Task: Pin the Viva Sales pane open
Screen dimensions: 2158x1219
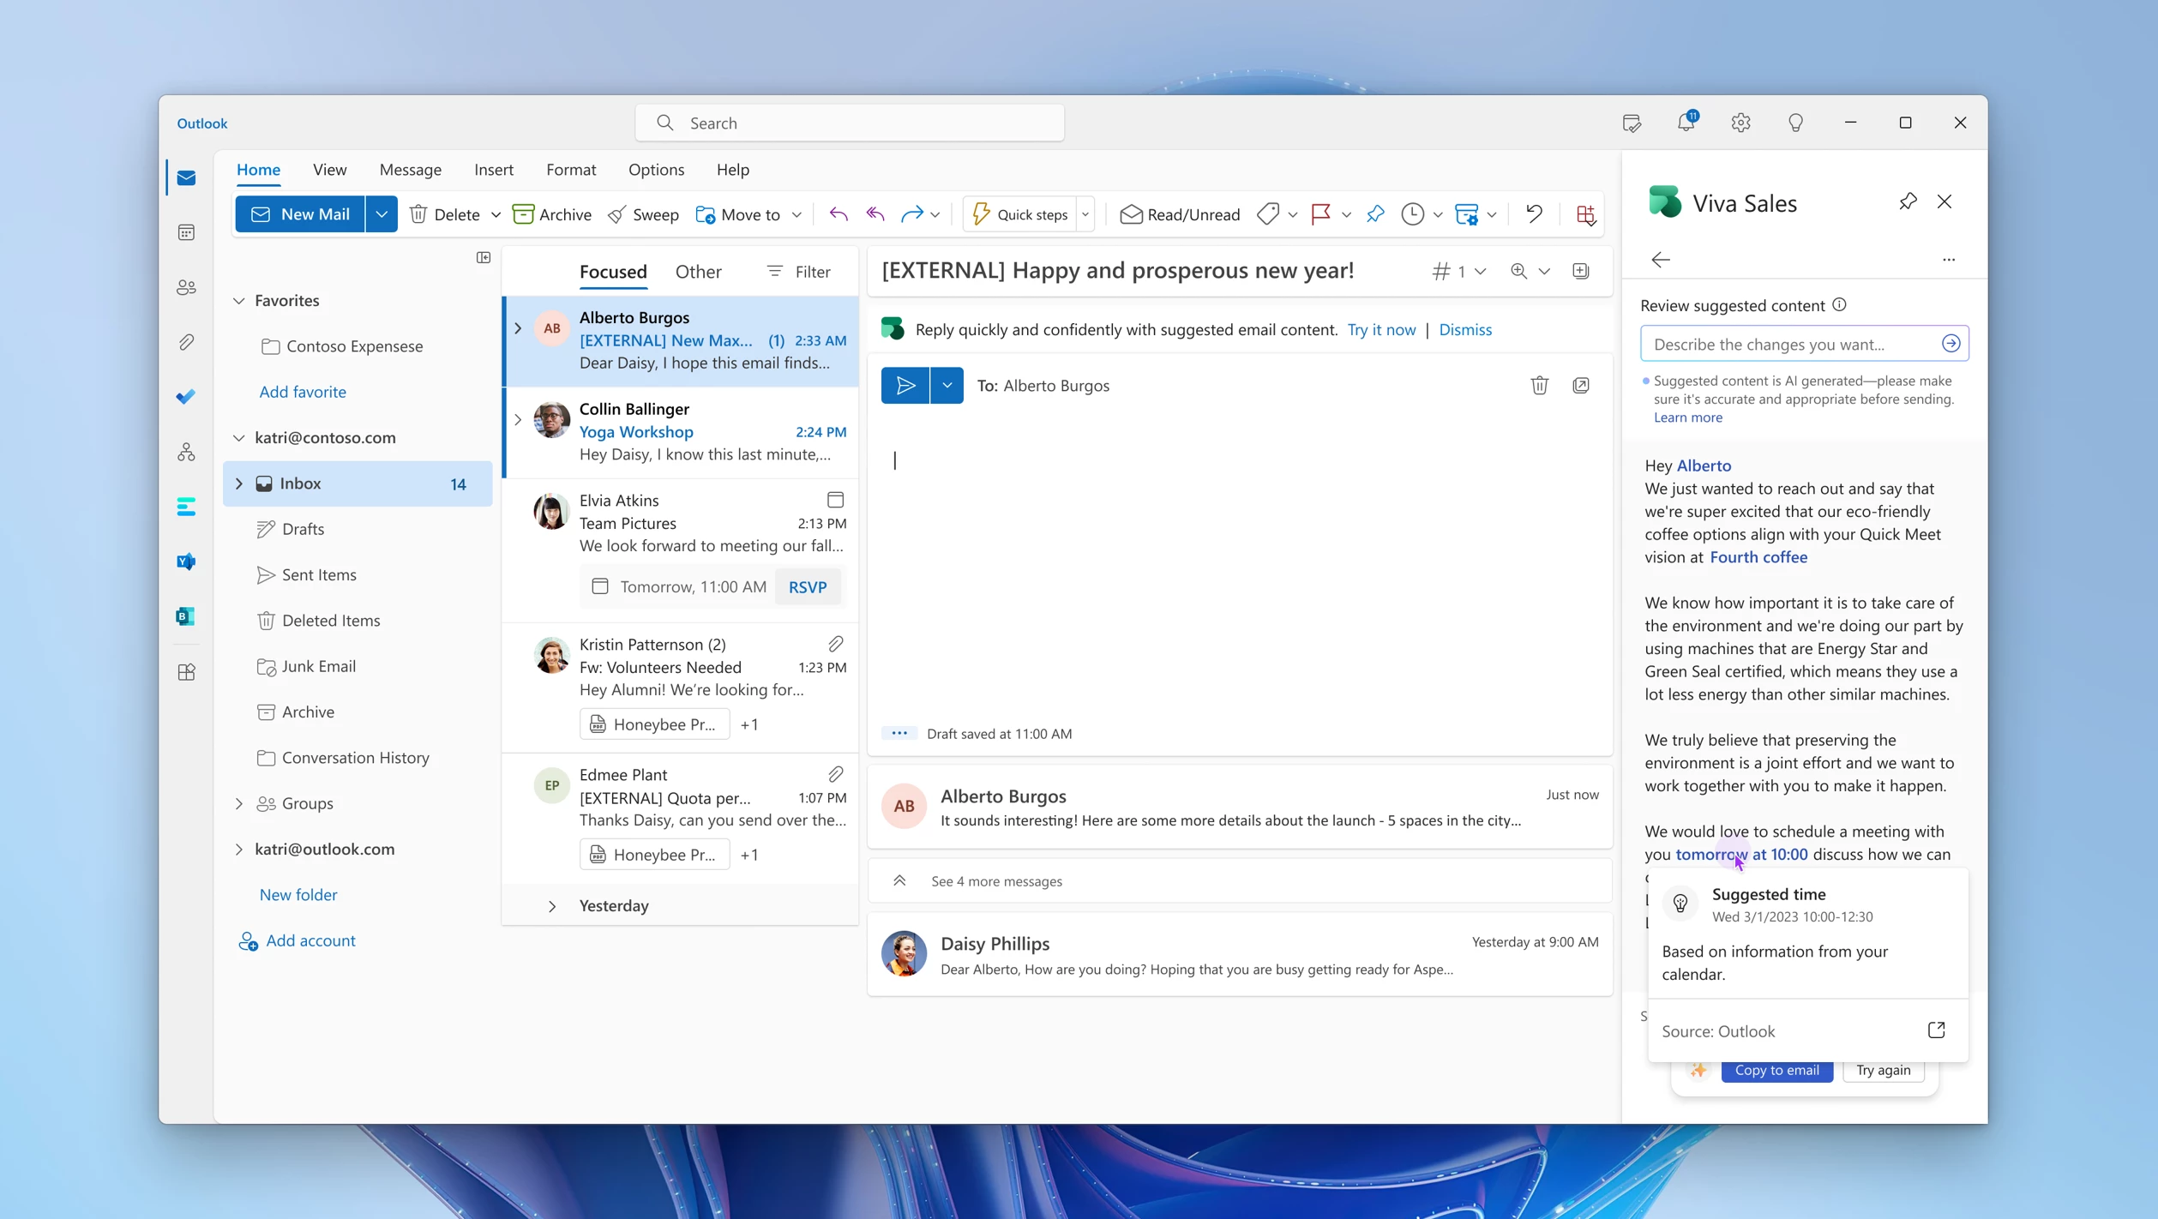Action: pyautogui.click(x=1907, y=201)
